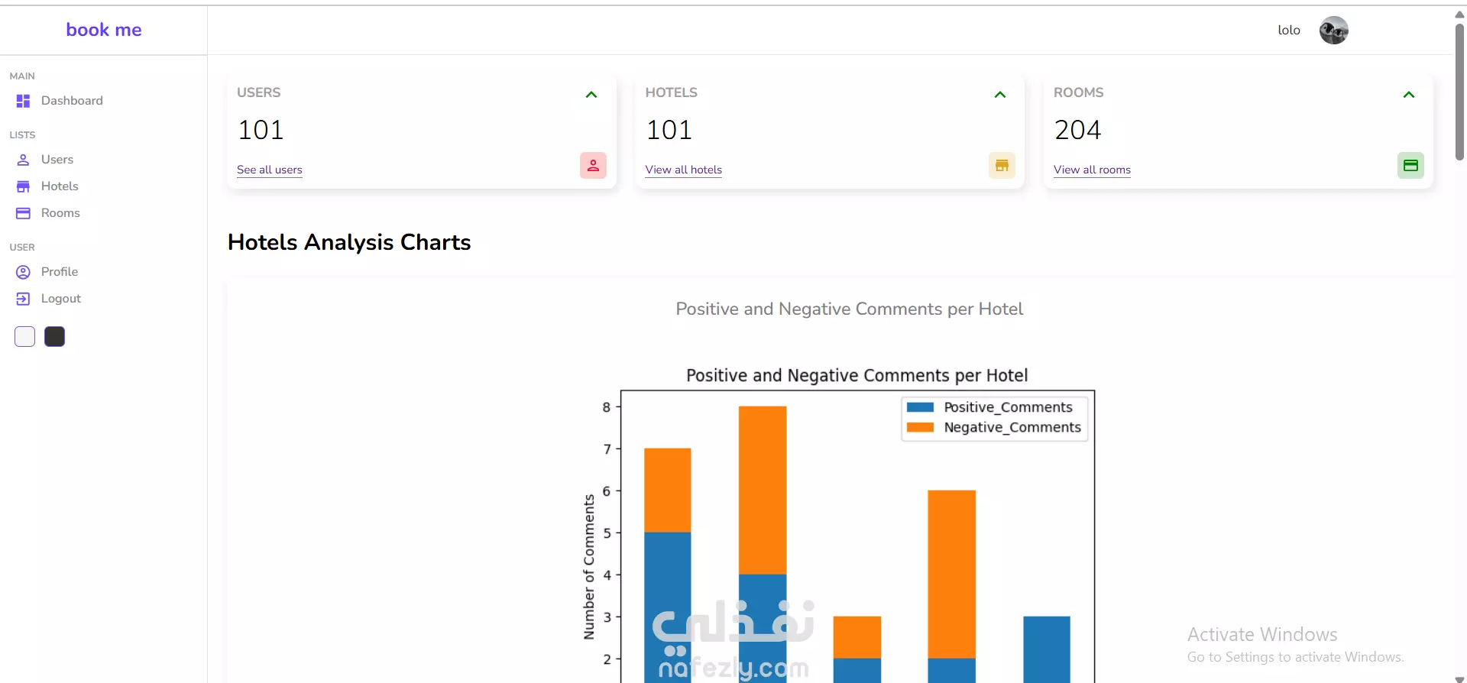Select the Dashboard menu label
1467x683 pixels.
tap(72, 101)
